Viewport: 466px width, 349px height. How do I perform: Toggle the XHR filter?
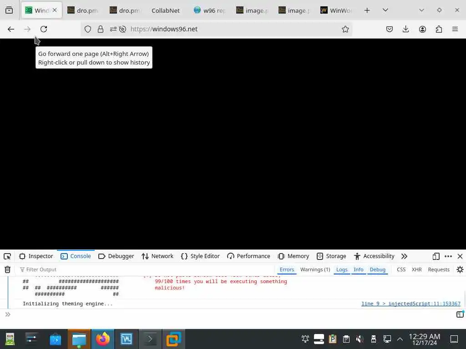coord(417,270)
